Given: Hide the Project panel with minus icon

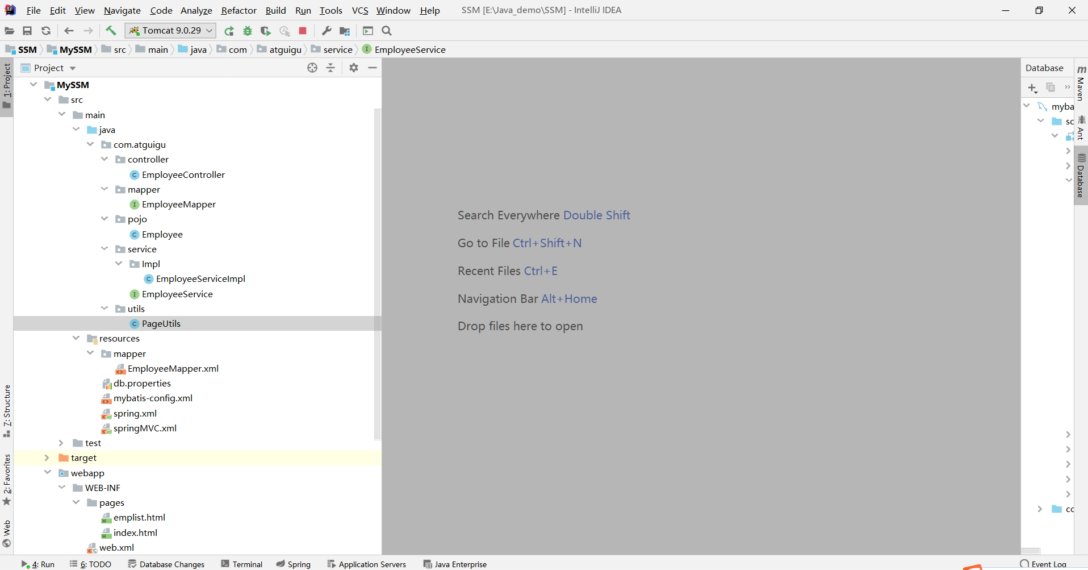Looking at the screenshot, I should (373, 68).
